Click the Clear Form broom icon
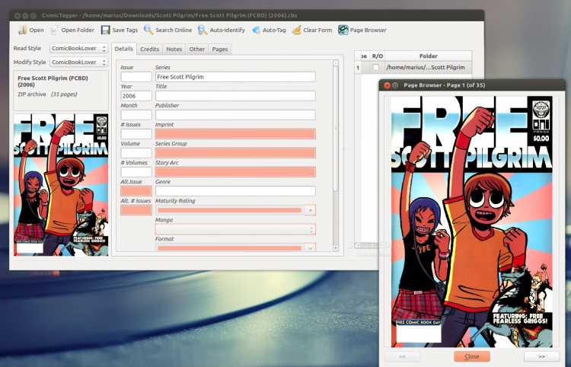 point(297,30)
